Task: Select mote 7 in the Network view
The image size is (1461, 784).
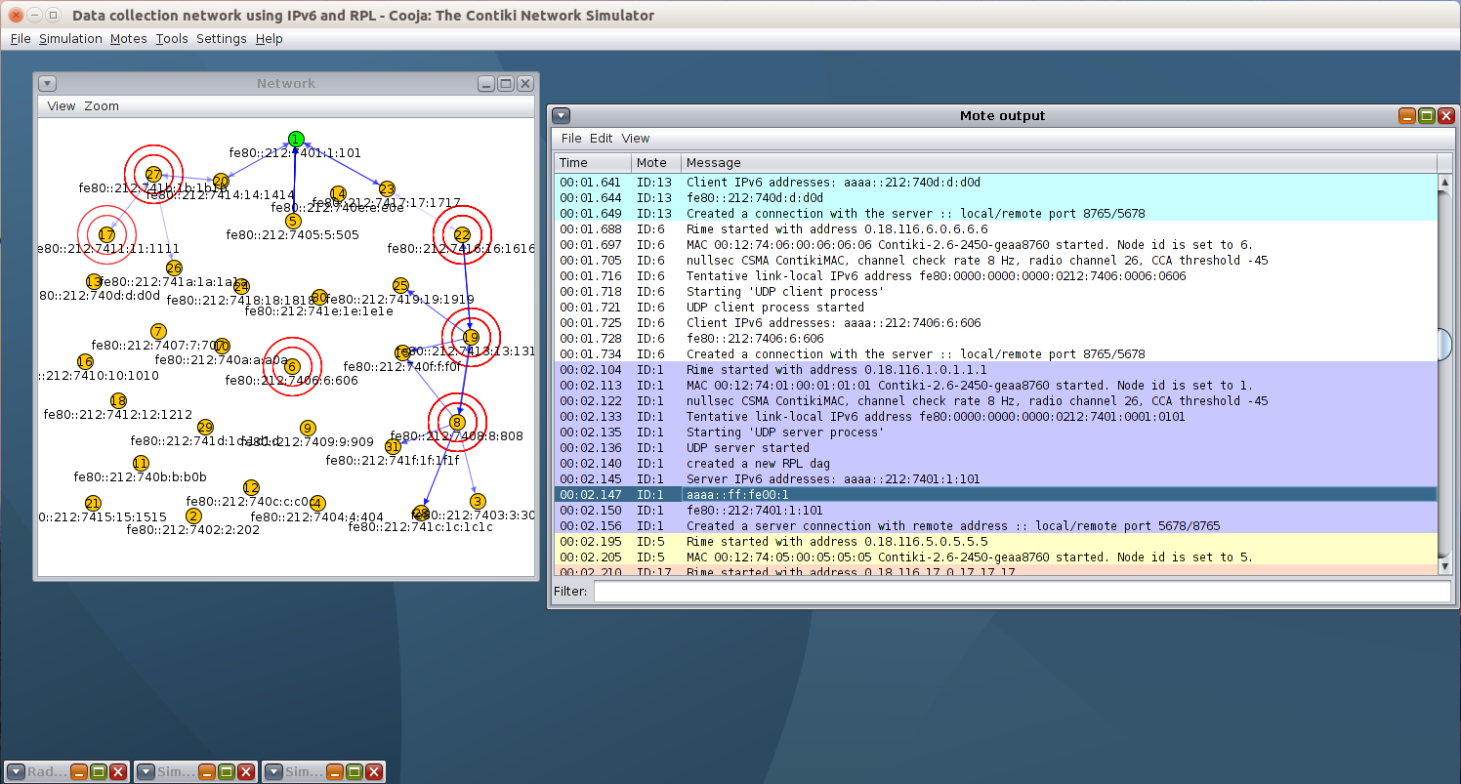Action: [x=158, y=332]
